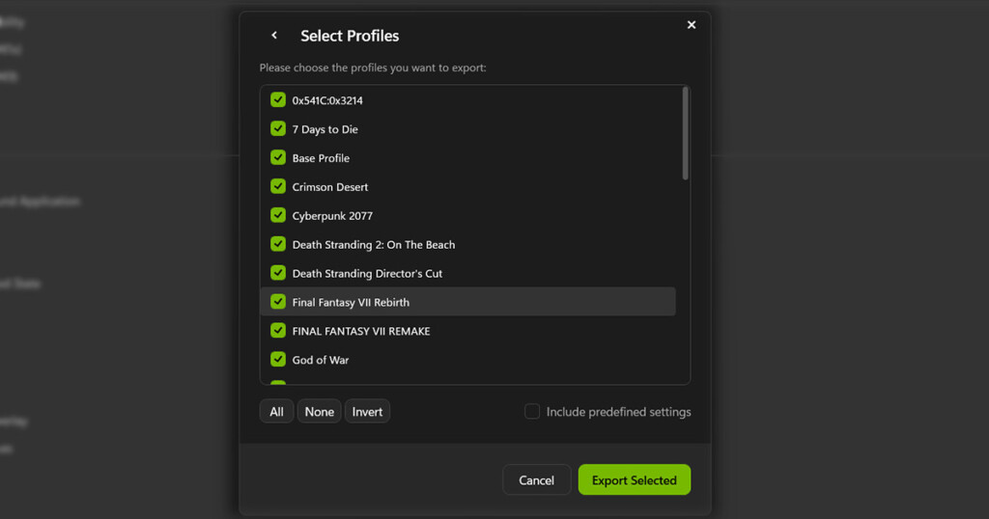Screen dimensions: 989x519
Task: Click the Crimson Desert row text
Action: [x=330, y=187]
